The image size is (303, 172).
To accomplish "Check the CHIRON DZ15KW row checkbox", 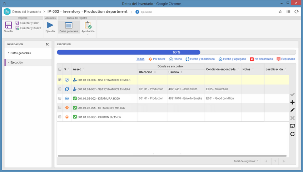I will coord(60,117).
